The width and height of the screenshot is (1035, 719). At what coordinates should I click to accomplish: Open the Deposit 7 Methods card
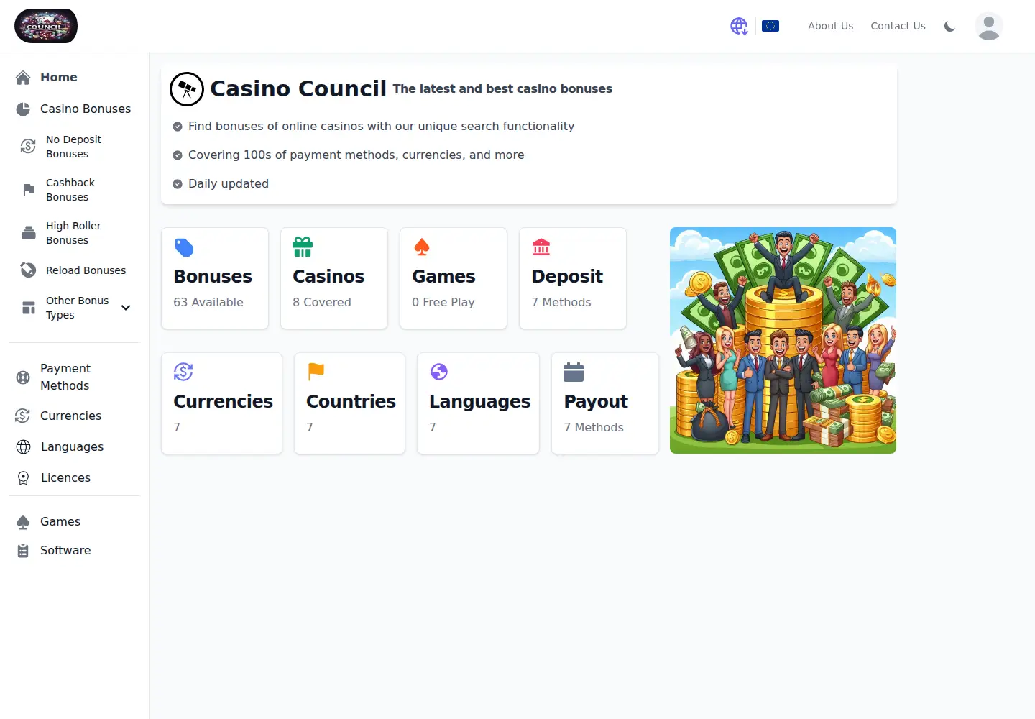click(573, 278)
